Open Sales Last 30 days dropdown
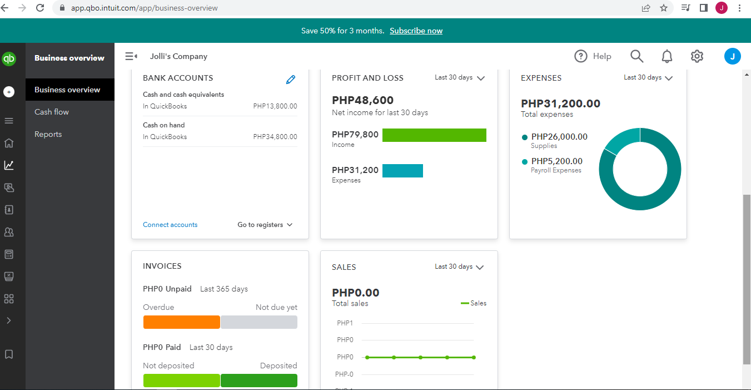 pyautogui.click(x=460, y=267)
